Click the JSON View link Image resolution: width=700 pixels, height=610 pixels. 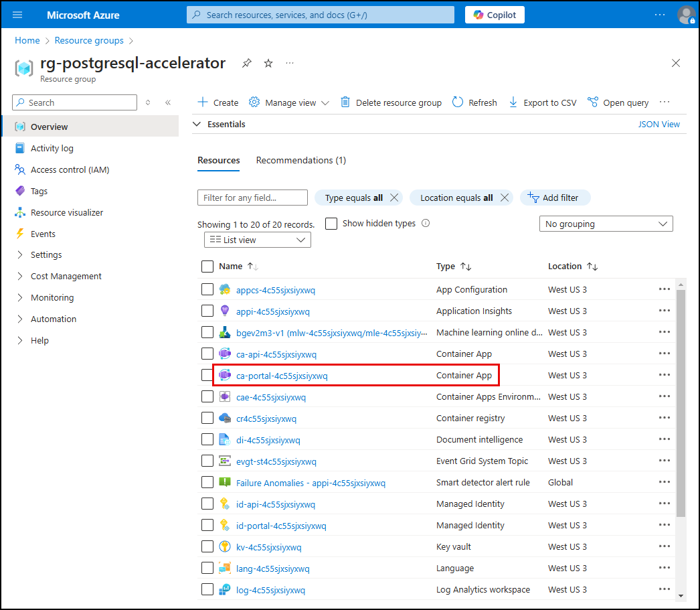[659, 124]
